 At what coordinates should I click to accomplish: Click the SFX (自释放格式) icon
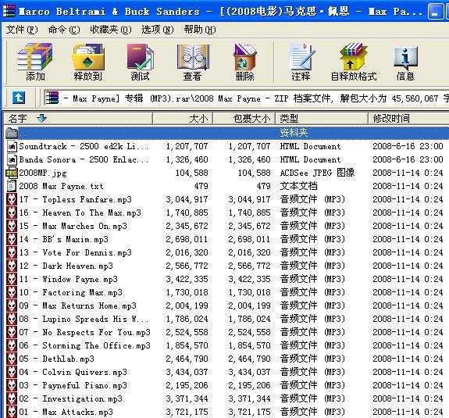pos(354,62)
